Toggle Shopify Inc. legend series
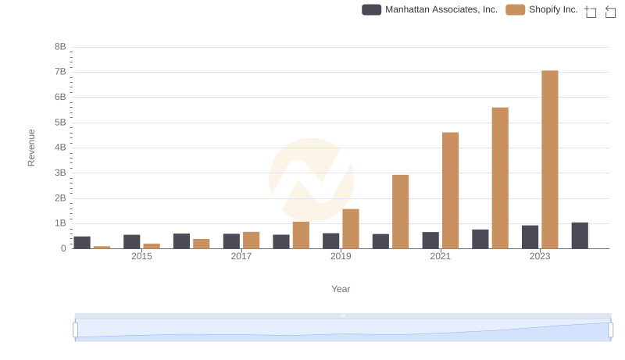This screenshot has width=625, height=360. pyautogui.click(x=541, y=9)
